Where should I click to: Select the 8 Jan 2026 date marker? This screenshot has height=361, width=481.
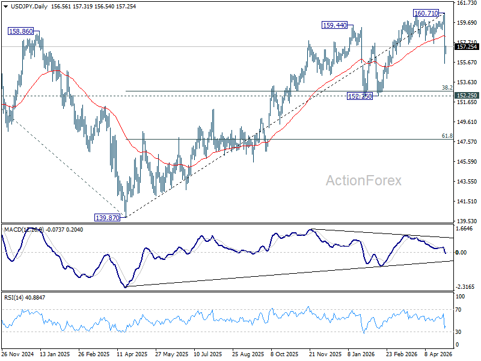click(x=361, y=354)
